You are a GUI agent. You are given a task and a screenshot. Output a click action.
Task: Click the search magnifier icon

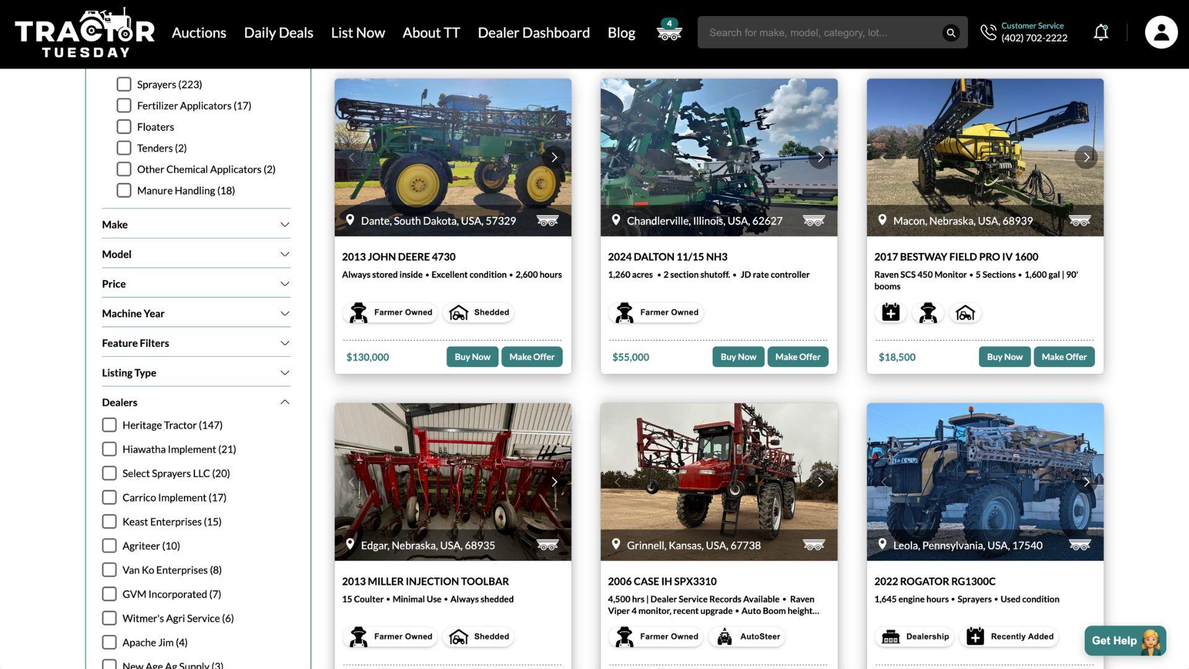[951, 33]
